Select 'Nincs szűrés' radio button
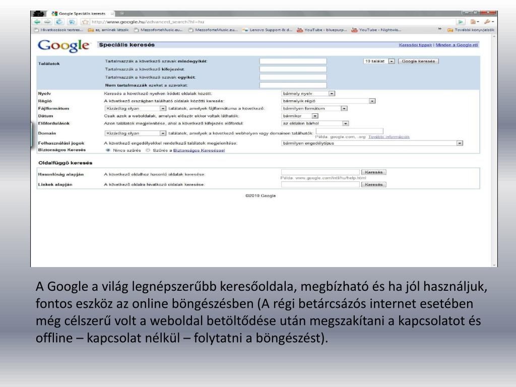Image resolution: width=516 pixels, height=387 pixels. (108, 150)
